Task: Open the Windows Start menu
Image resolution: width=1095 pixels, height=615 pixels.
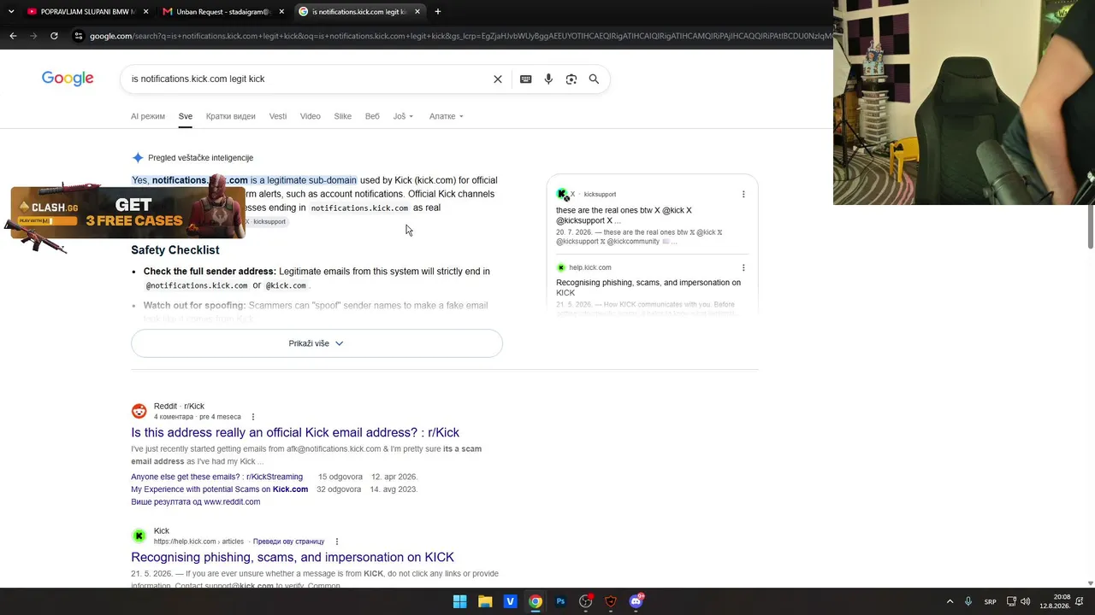Action: (460, 601)
